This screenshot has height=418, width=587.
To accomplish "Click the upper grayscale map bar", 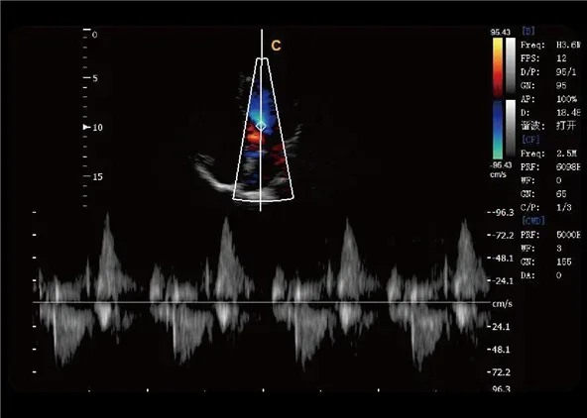I will tap(511, 65).
